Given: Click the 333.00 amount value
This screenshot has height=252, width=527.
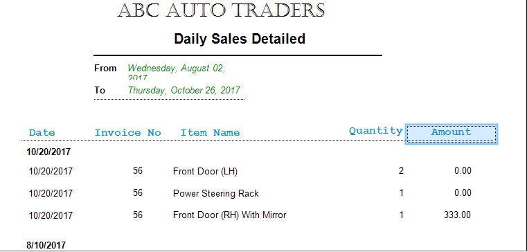Looking at the screenshot, I should coord(458,215).
